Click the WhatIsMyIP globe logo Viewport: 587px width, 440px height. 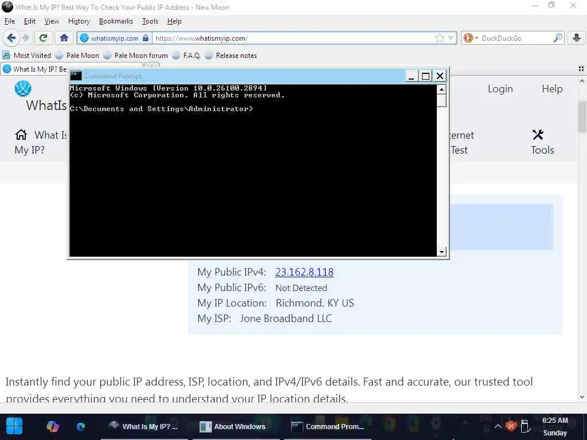click(x=23, y=89)
